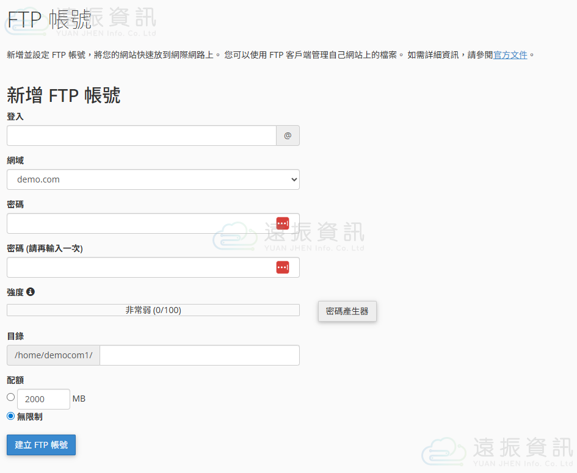
Task: Click the @ symbol next to login field
Action: (x=288, y=135)
